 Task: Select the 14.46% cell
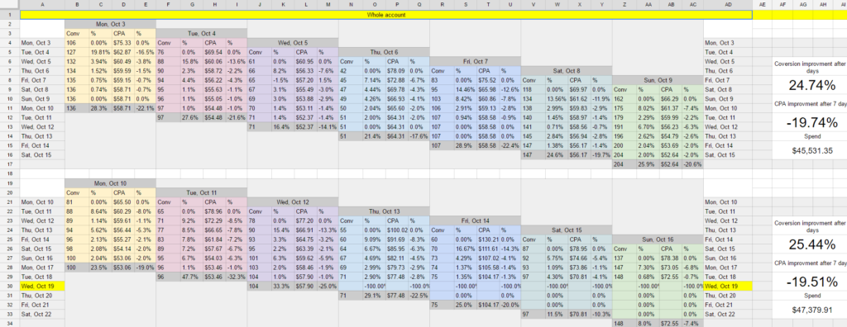pos(465,89)
